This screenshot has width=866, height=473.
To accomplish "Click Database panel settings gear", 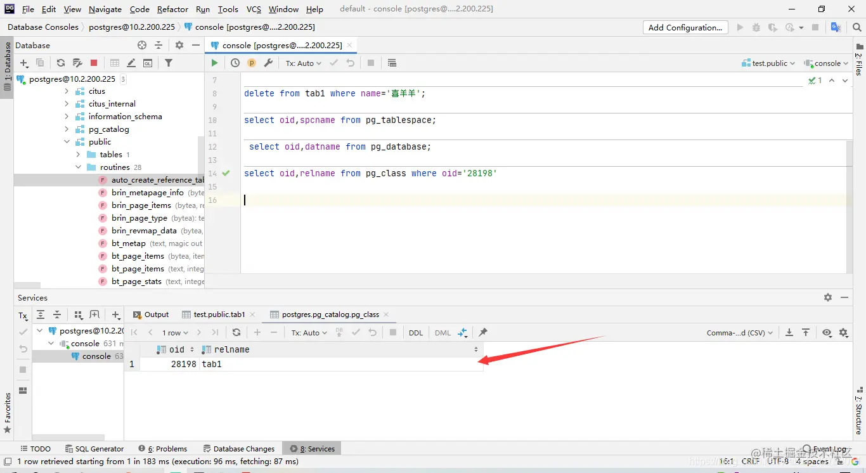I will click(x=179, y=45).
